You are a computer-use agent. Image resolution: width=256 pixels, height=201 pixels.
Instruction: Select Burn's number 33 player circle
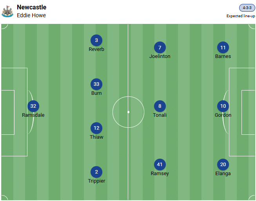(96, 84)
